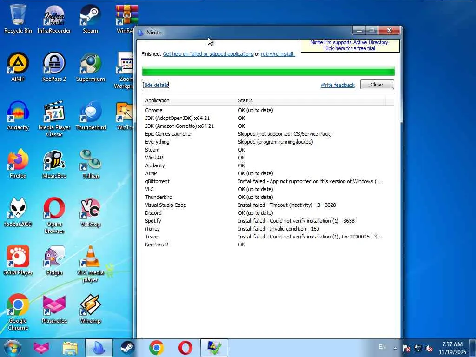Open Vesktop desktop shortcut
Image resolution: width=476 pixels, height=357 pixels.
[90, 212]
